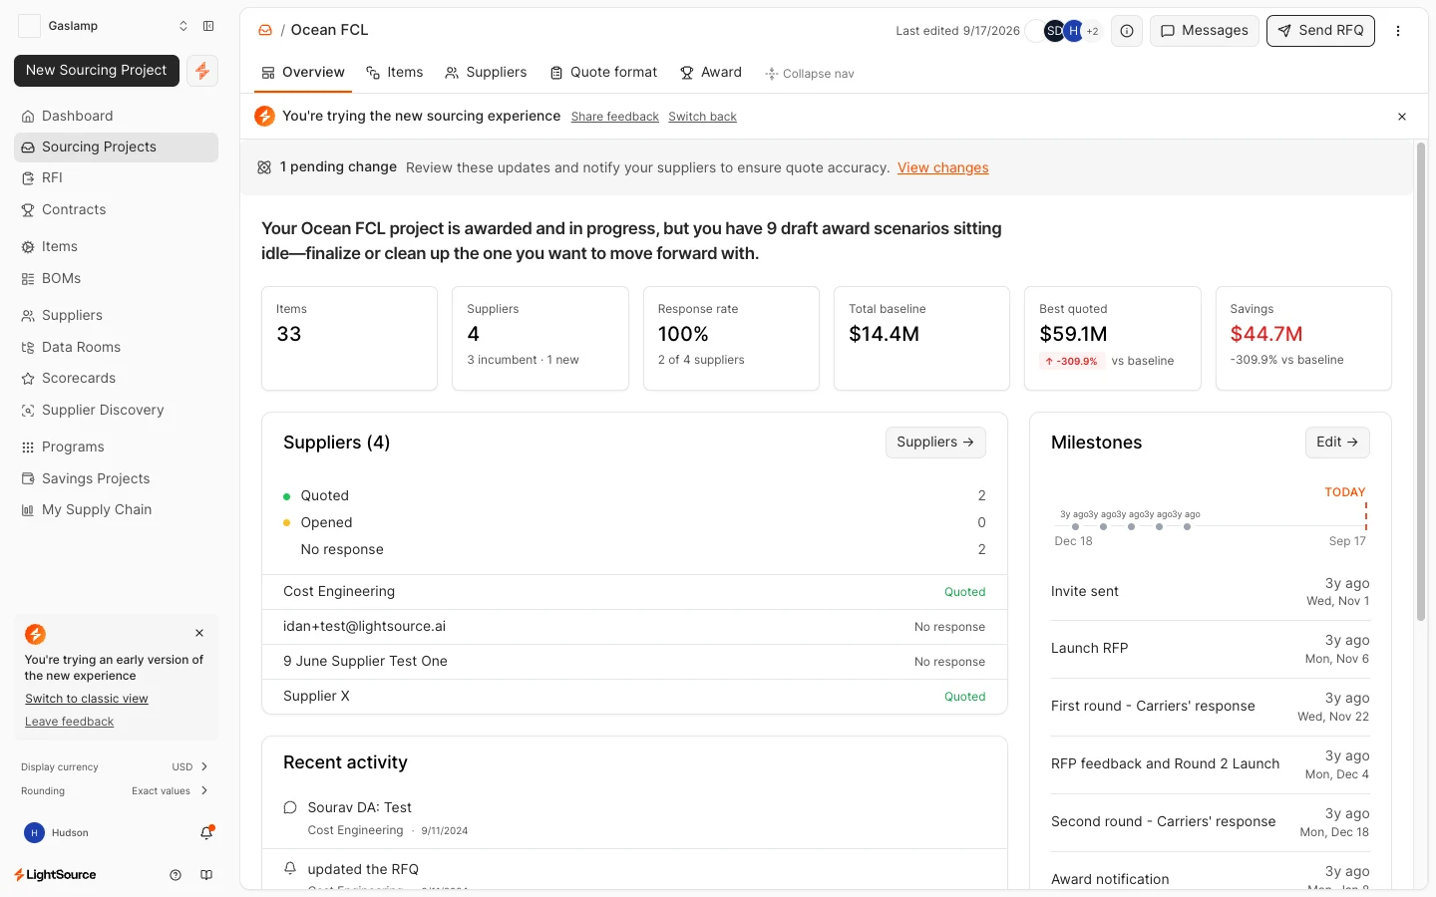Click Switch to classic view link
This screenshot has width=1436, height=897.
(x=87, y=699)
